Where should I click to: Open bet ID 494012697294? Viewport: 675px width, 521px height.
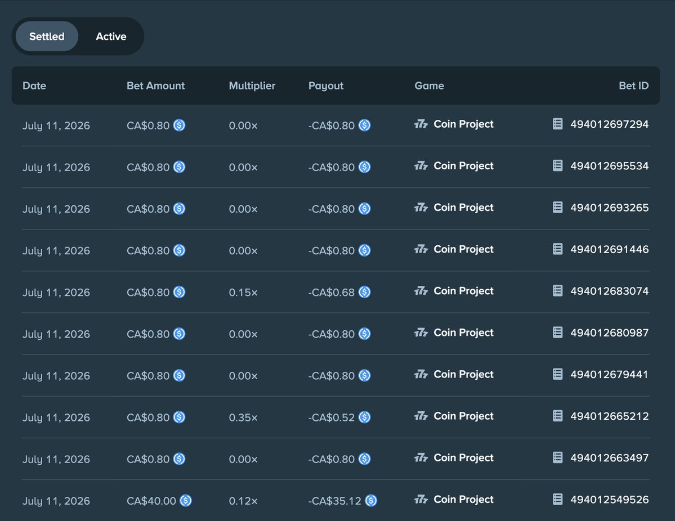pos(609,124)
